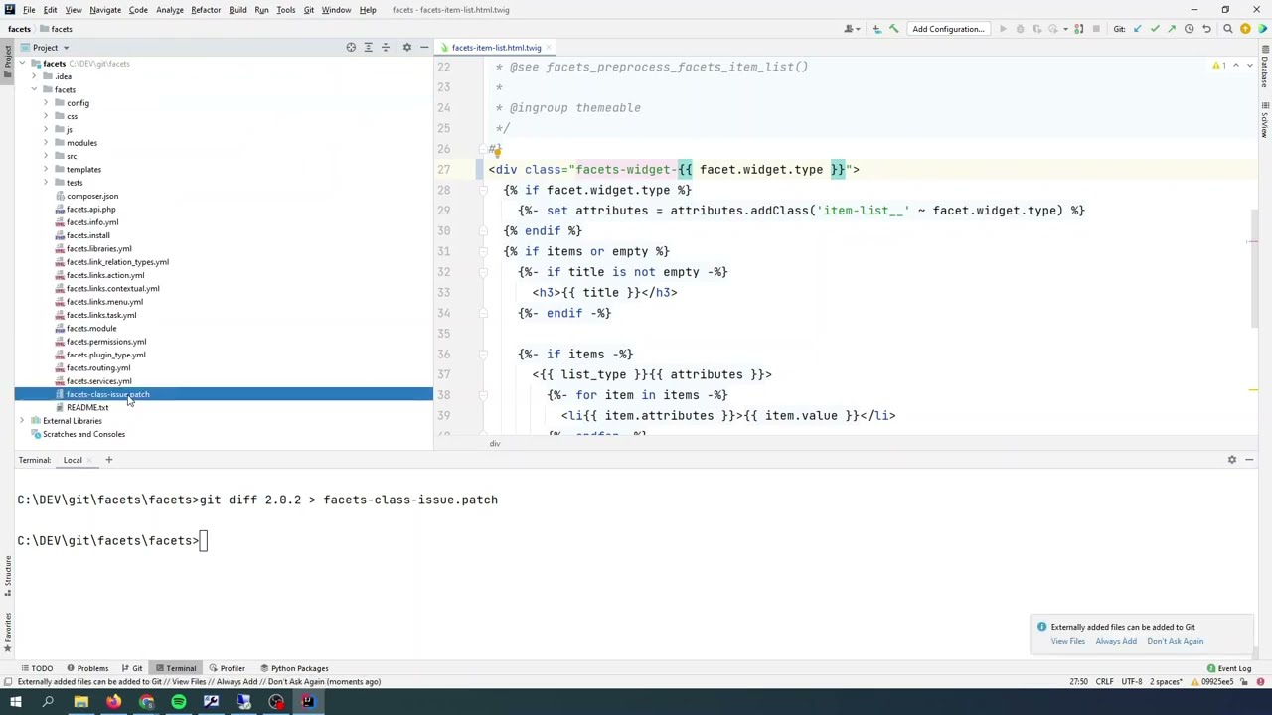This screenshot has height=715, width=1272.
Task: Collapse the root facets project node
Action: [22, 64]
